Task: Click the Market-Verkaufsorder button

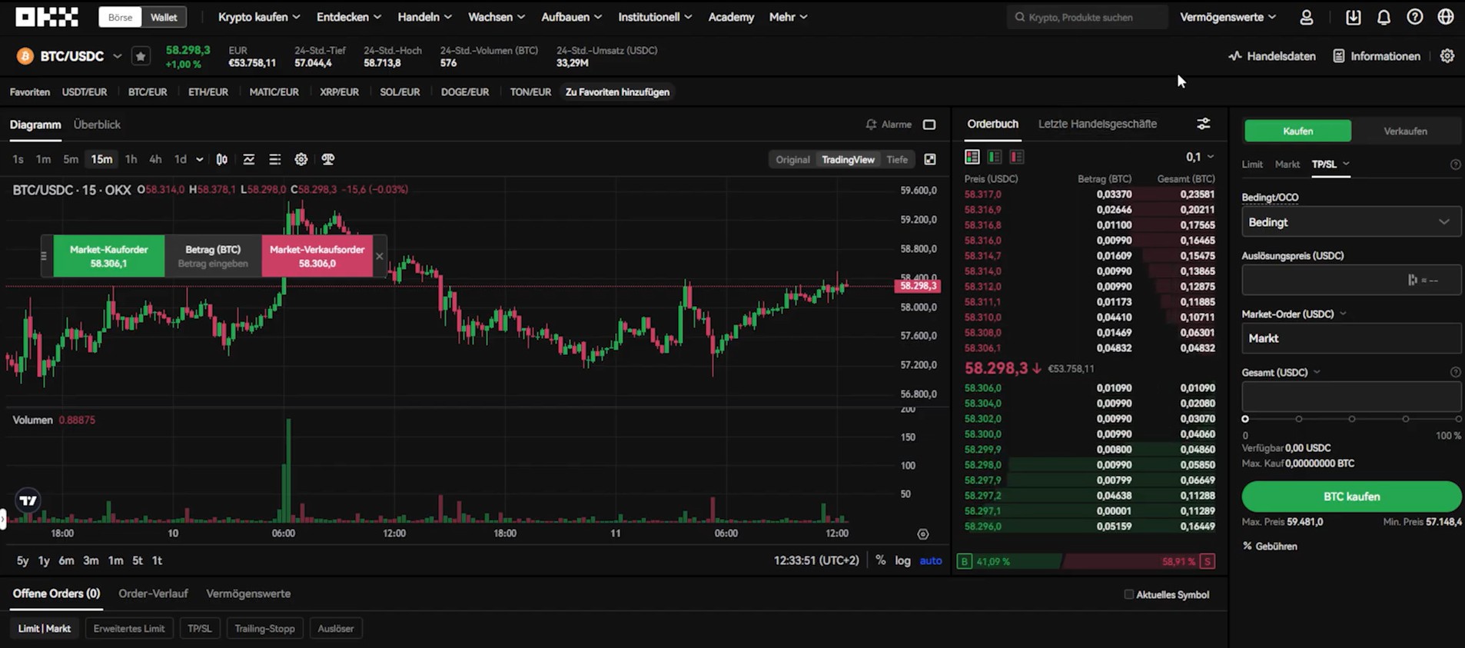Action: [317, 256]
